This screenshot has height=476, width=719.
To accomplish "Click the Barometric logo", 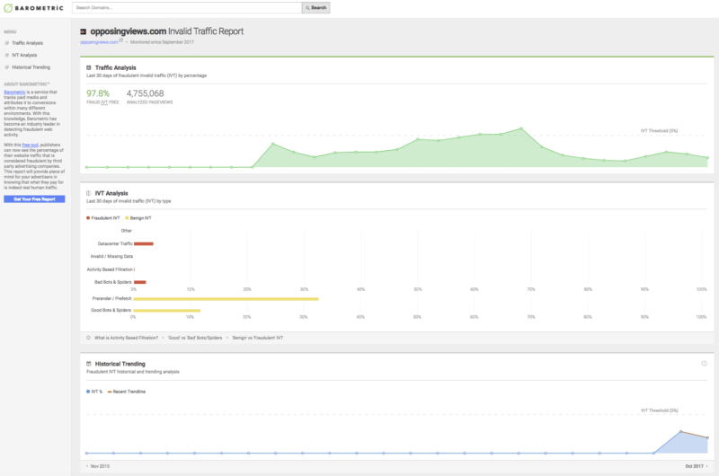I will click(33, 8).
